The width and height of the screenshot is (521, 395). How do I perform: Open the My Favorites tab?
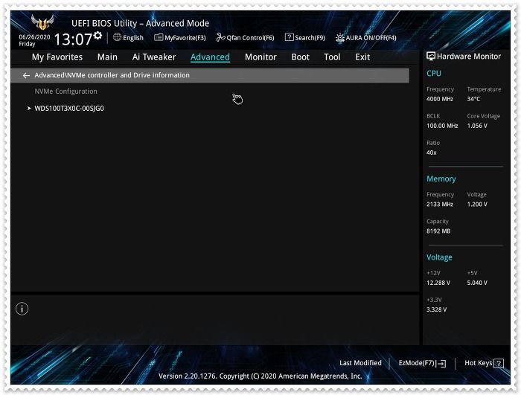pos(57,57)
